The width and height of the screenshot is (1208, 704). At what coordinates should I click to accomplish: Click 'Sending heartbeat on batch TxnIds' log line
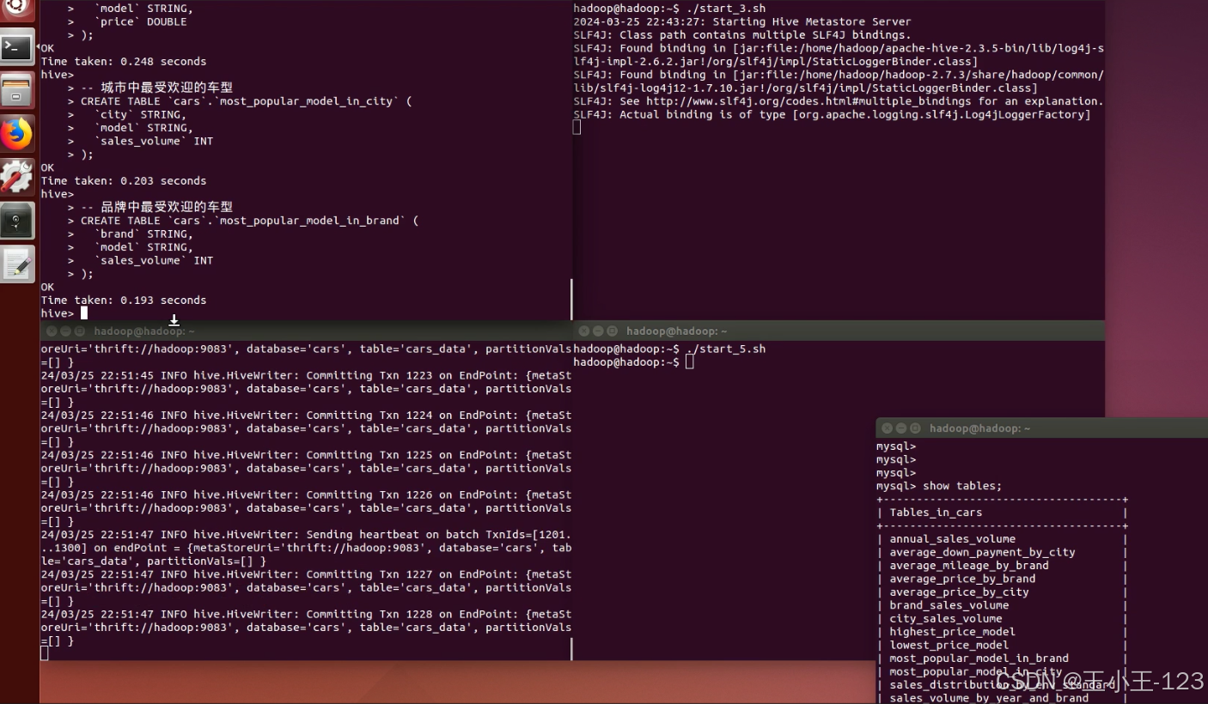point(306,534)
